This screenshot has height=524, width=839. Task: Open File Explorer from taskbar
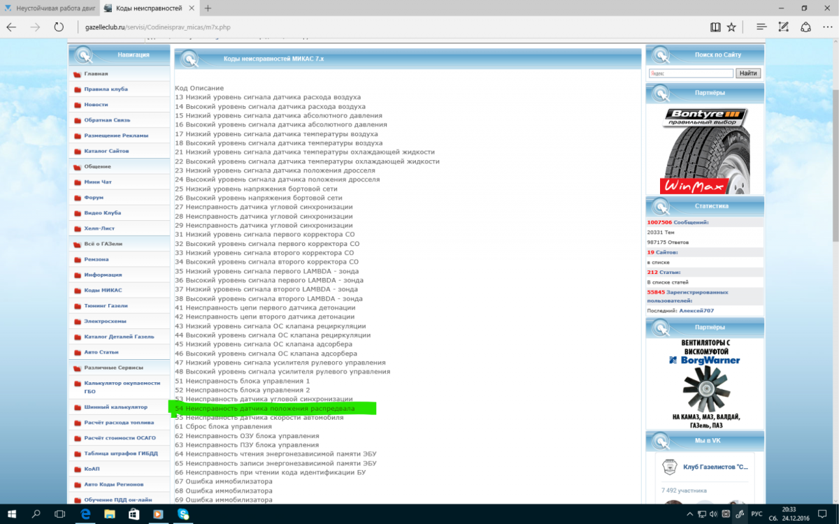110,514
